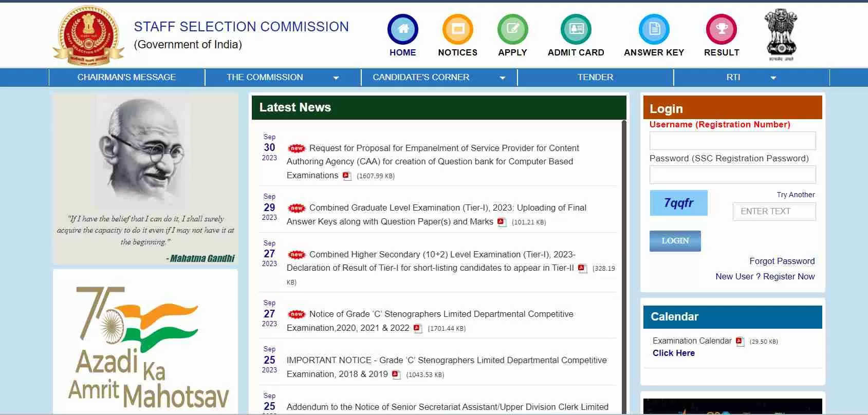The height and width of the screenshot is (415, 868).
Task: Click the Username registration number field
Action: (x=732, y=141)
